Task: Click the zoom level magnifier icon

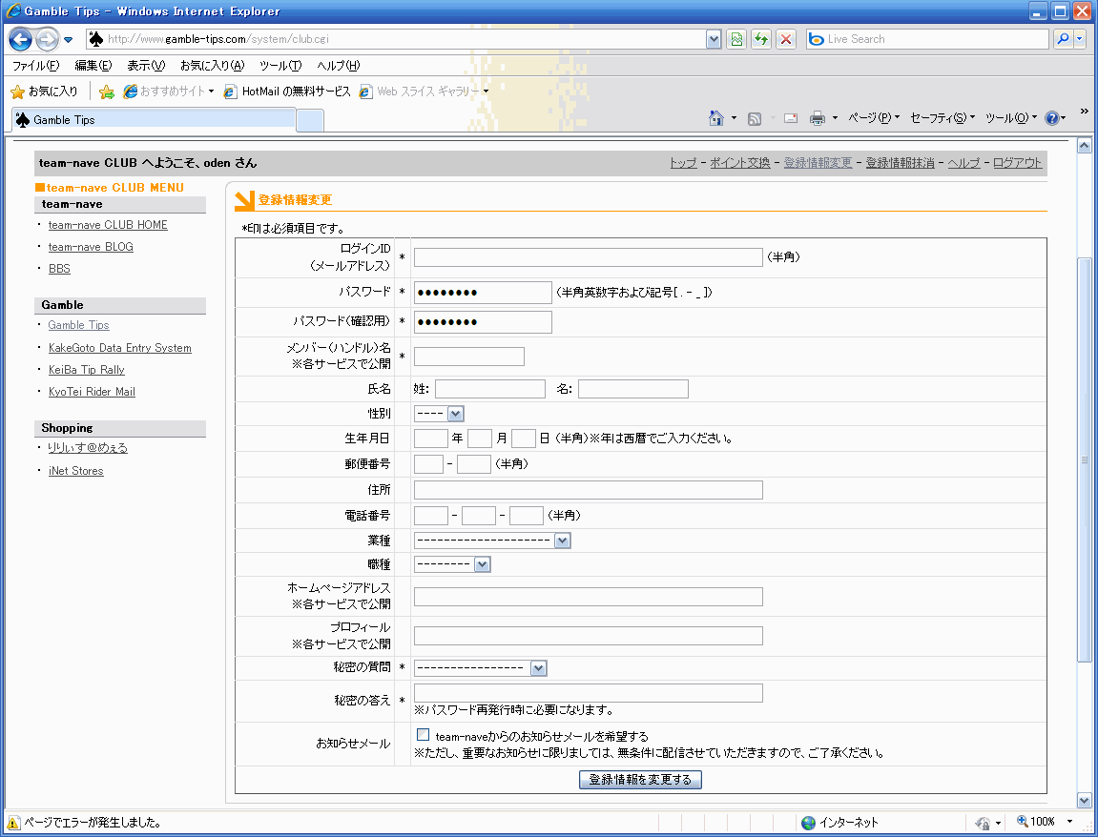Action: [x=1023, y=822]
